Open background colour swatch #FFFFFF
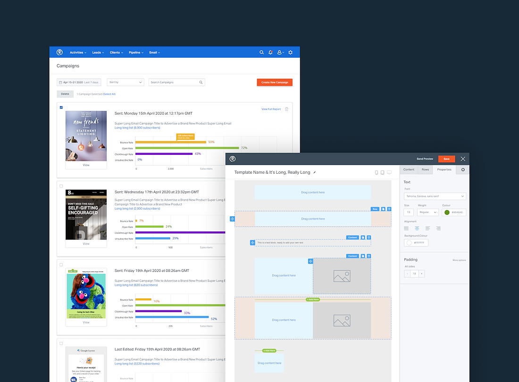Viewport: 519px width, 382px height. click(409, 243)
